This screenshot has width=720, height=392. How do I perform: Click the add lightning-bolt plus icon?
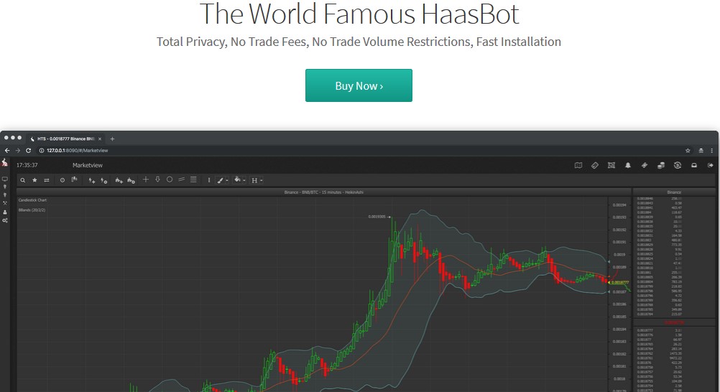tap(92, 180)
